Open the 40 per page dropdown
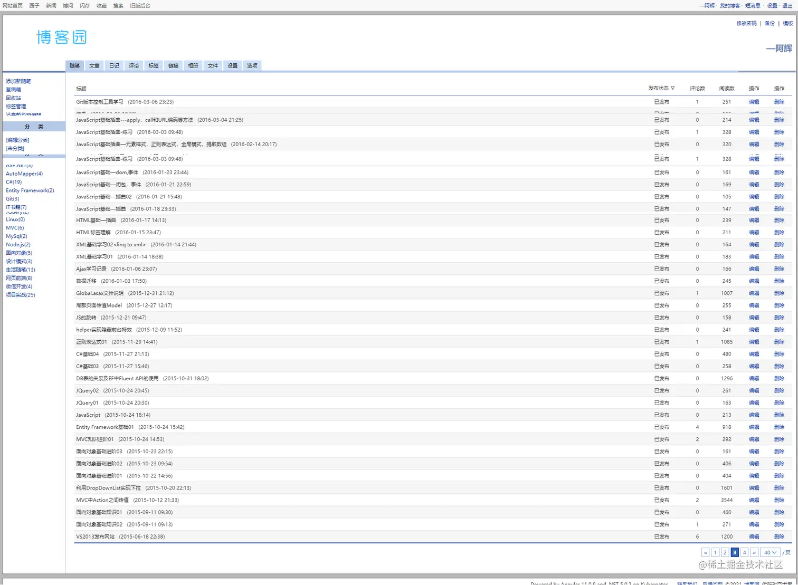Image resolution: width=798 pixels, height=585 pixels. (x=770, y=552)
